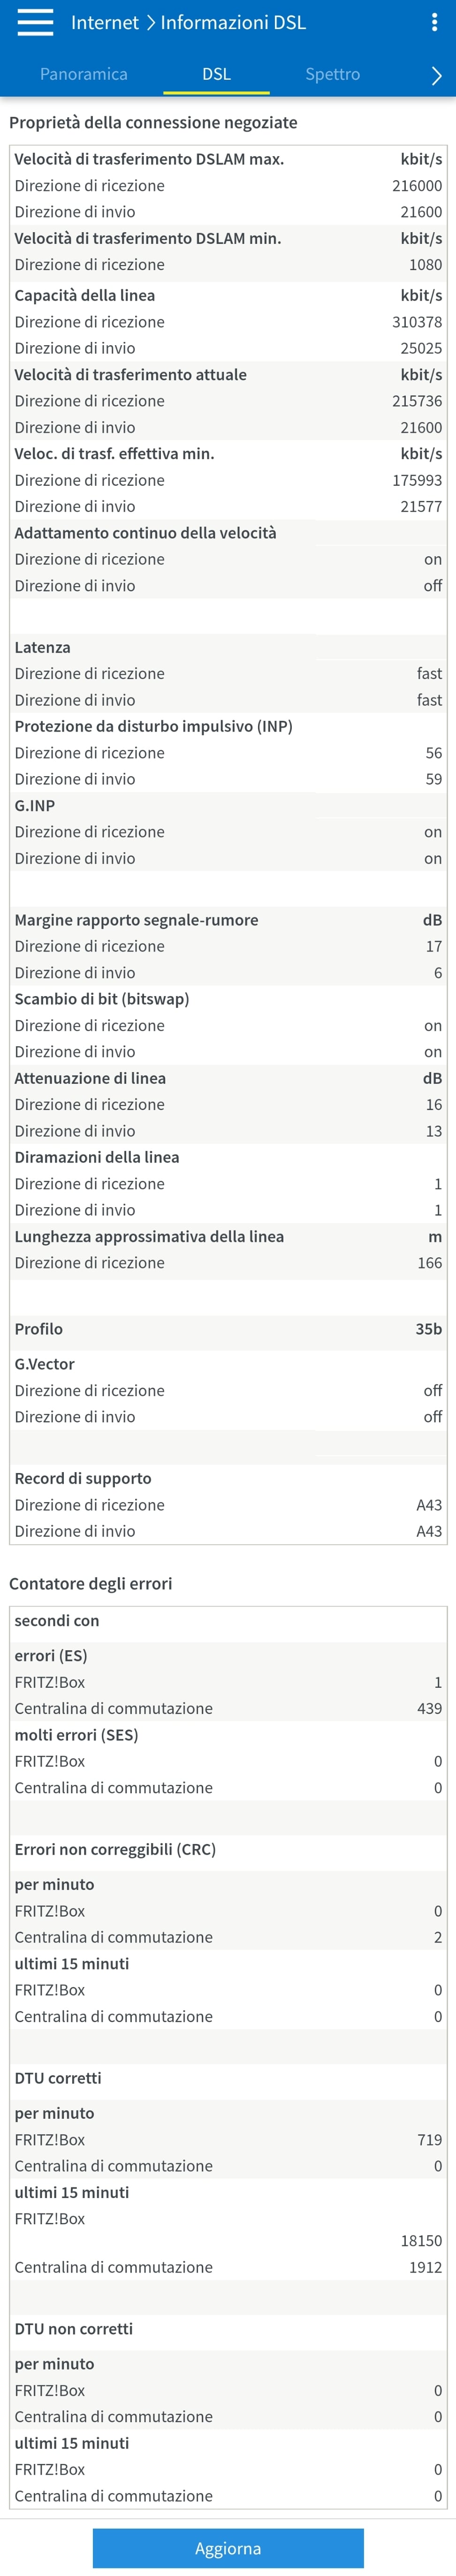Click the Proprietà della connessione negoziate heading
456x2576 pixels.
(153, 122)
